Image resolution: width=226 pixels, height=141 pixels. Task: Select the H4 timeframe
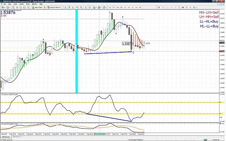[x=129, y=7]
